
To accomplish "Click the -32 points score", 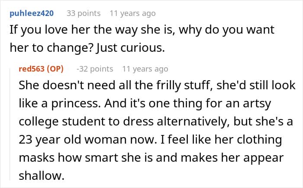I will click(94, 69).
